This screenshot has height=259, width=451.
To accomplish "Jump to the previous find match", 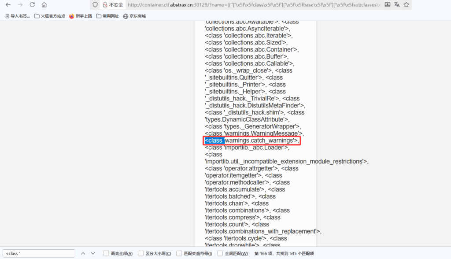I will 83,253.
